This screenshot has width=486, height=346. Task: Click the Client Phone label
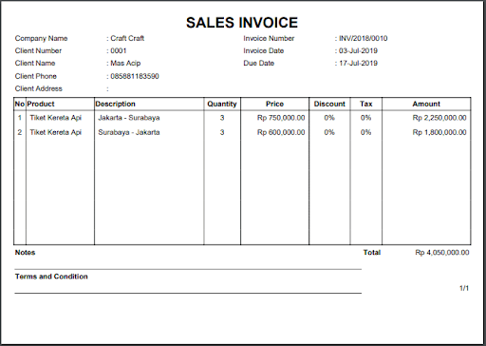point(35,76)
